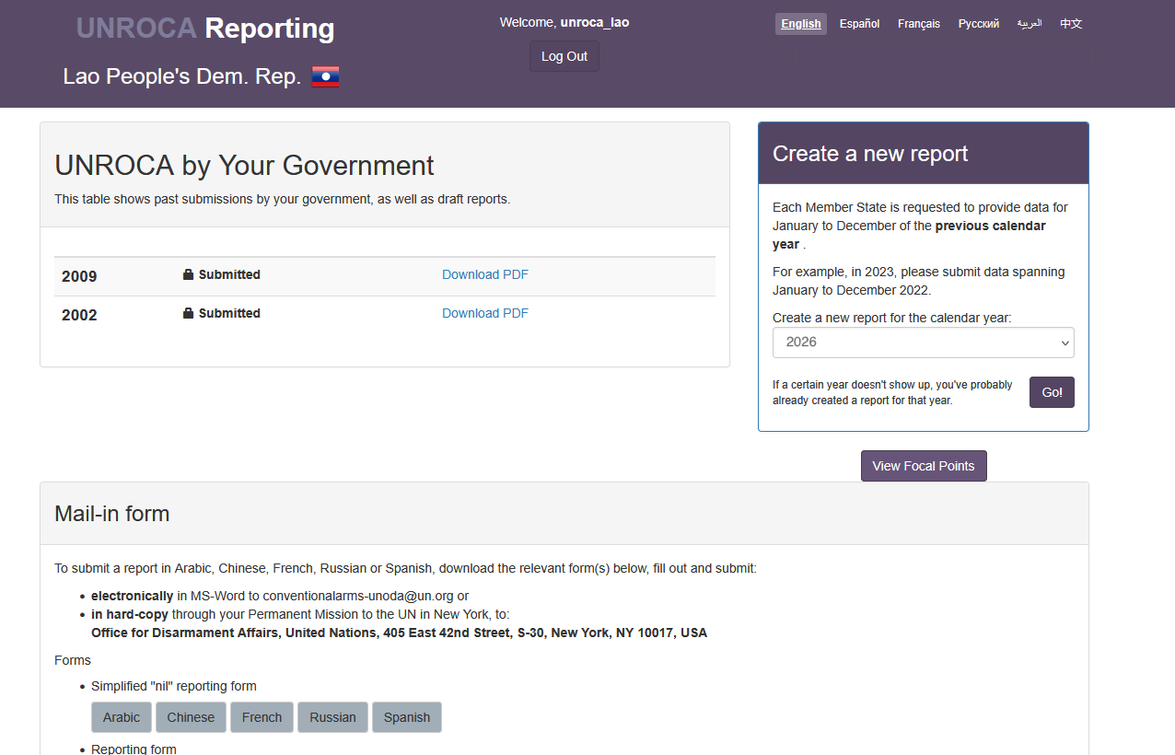
Task: Click the username unroca_lao
Action: (595, 22)
